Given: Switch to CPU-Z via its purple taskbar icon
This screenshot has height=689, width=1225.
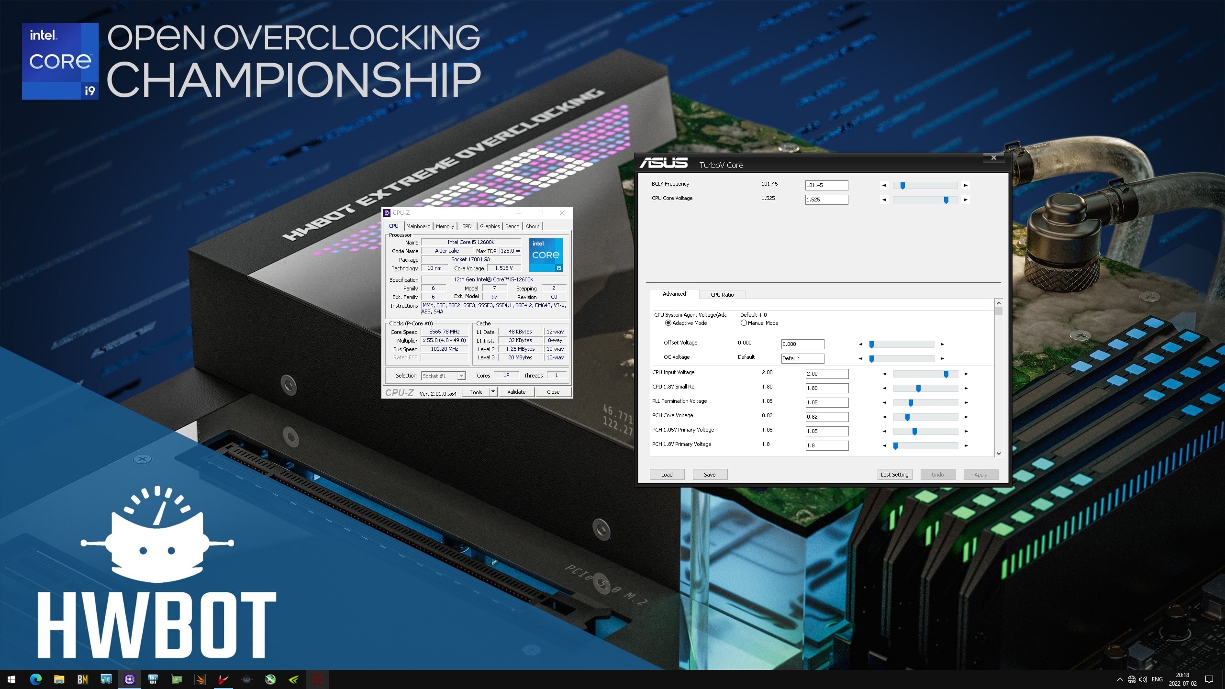Looking at the screenshot, I should pyautogui.click(x=129, y=679).
